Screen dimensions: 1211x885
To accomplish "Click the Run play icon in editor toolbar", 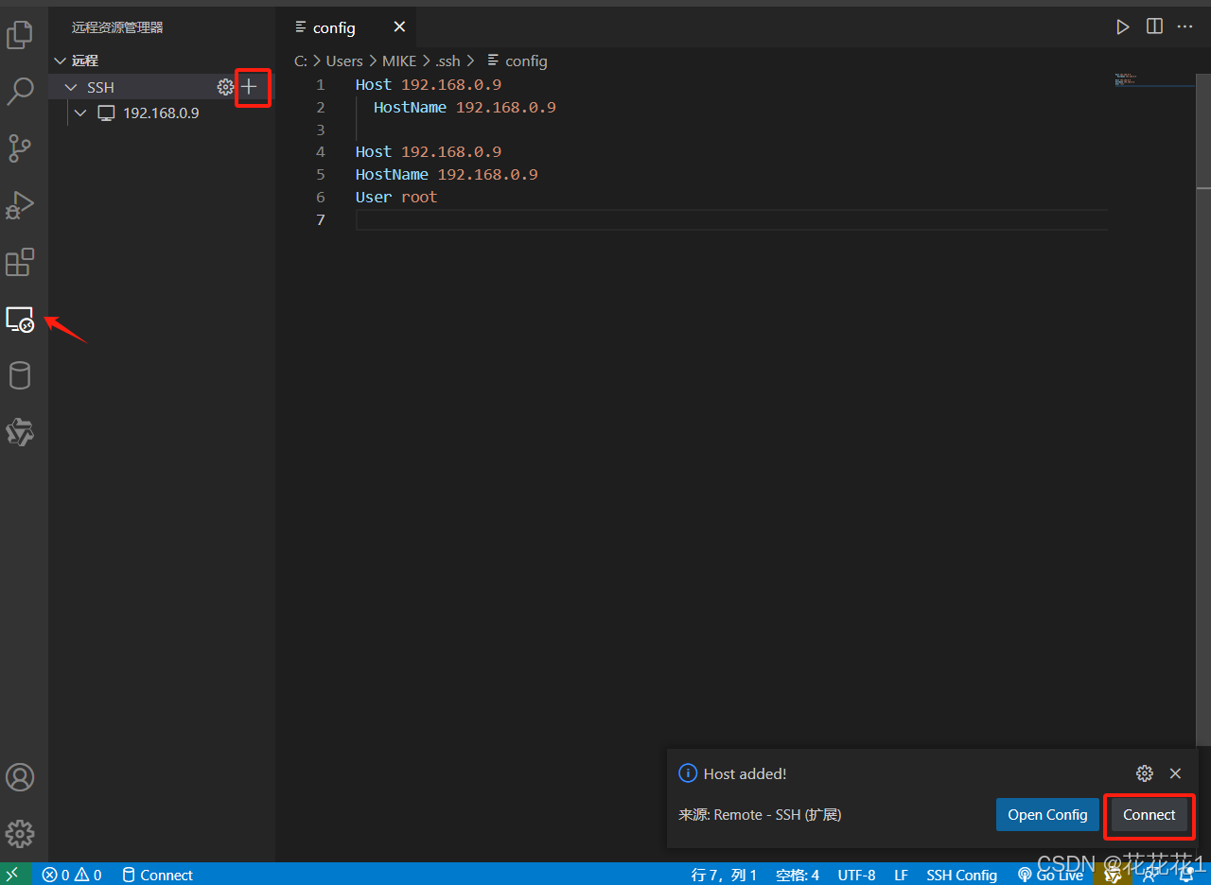I will point(1122,26).
